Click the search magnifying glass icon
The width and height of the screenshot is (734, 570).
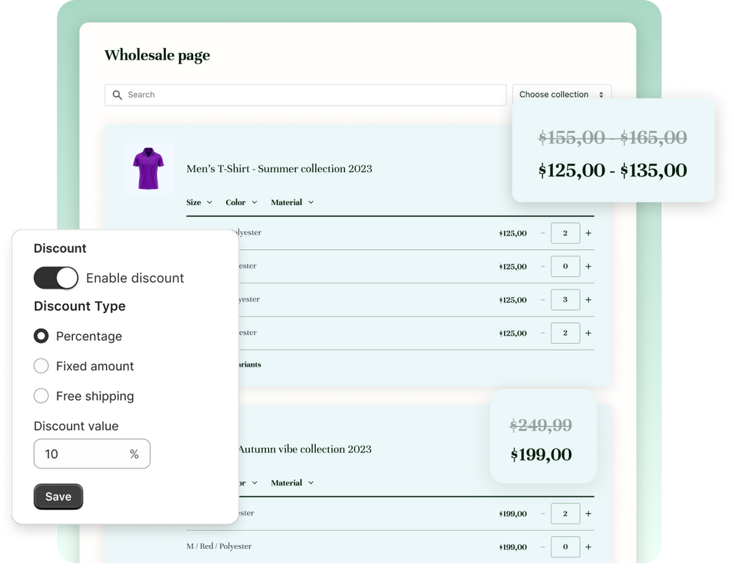[117, 95]
